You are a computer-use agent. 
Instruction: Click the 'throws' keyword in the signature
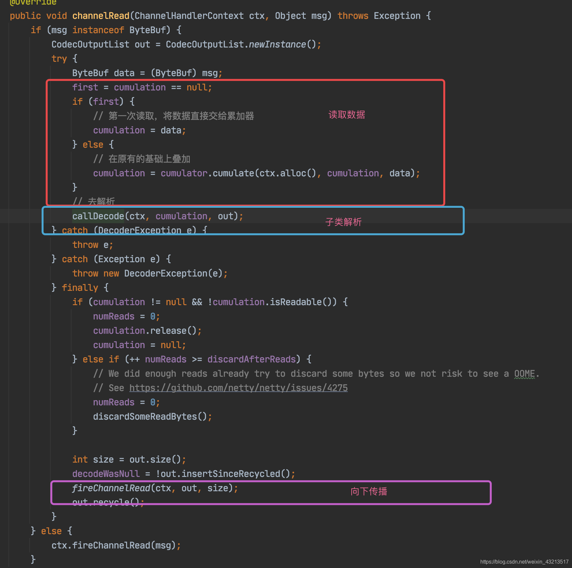pos(353,16)
